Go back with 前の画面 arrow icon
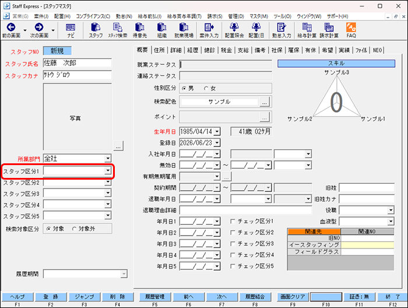 tap(11, 27)
